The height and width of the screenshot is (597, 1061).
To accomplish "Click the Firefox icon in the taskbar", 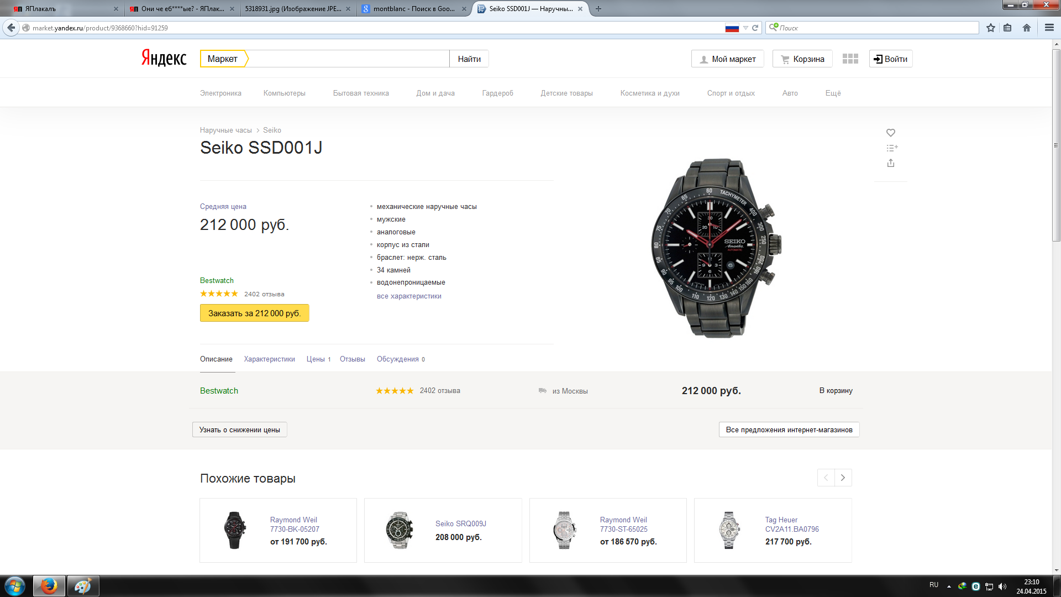I will tap(49, 586).
